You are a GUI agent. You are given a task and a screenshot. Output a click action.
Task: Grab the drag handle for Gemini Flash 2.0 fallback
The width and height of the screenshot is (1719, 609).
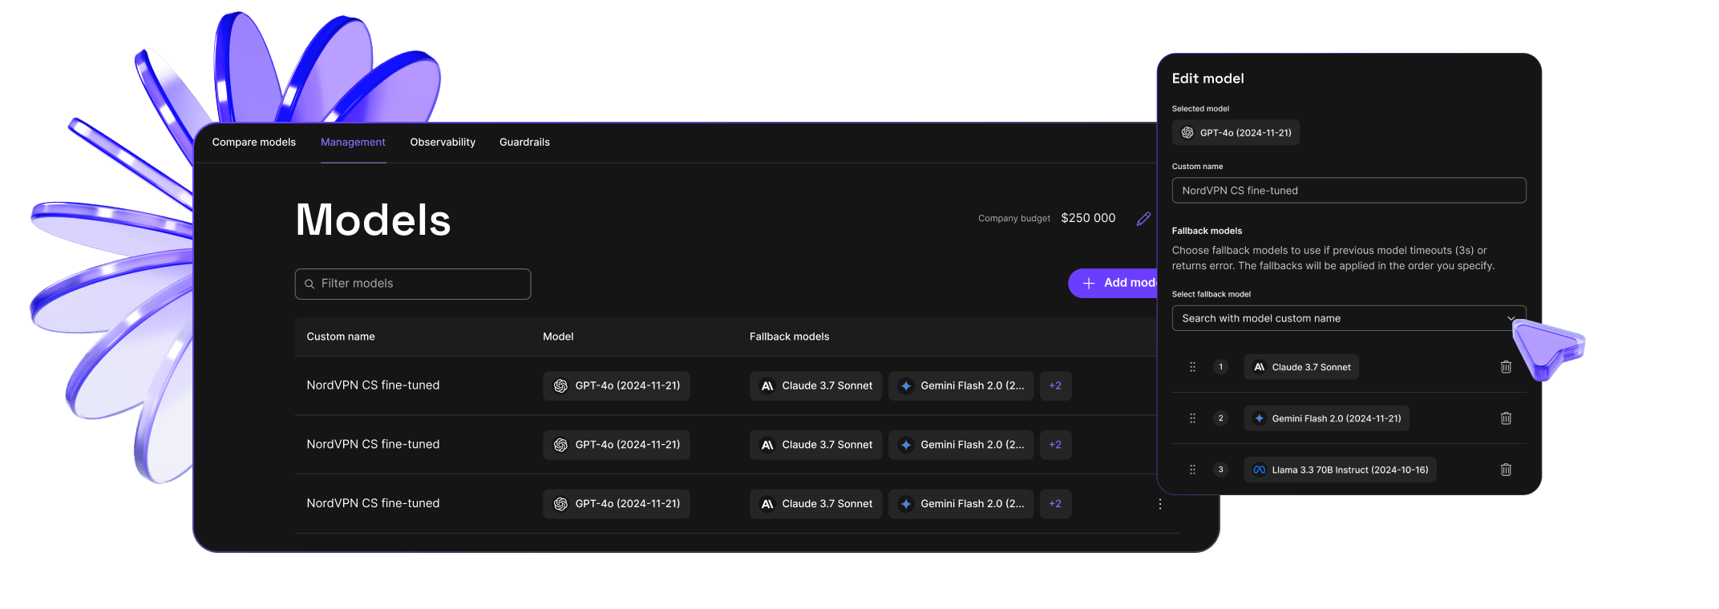pos(1192,418)
